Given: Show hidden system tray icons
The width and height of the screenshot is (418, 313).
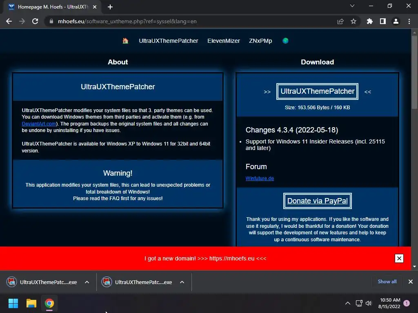Looking at the screenshot, I should point(348,303).
